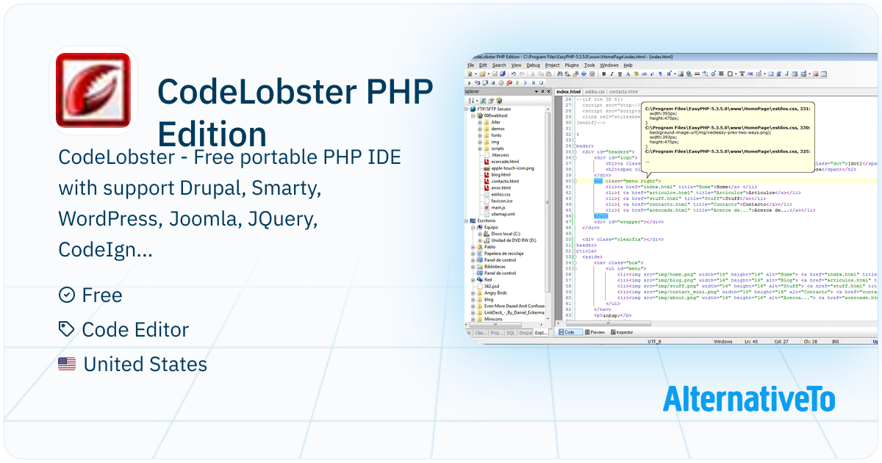This screenshot has width=882, height=463.
Task: Click the debug pause icon
Action: pos(533,82)
